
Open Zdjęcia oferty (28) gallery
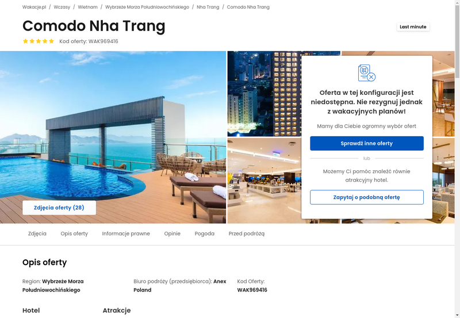pos(59,208)
